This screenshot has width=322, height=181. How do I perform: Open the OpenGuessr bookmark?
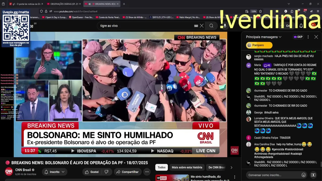click(80, 17)
